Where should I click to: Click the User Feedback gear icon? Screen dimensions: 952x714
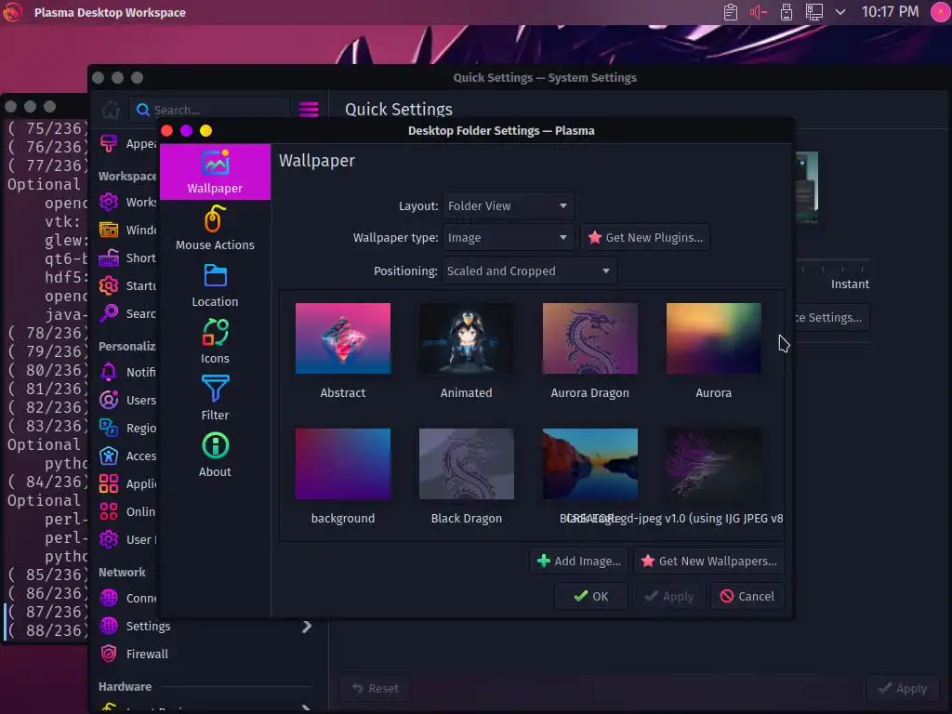coord(109,539)
